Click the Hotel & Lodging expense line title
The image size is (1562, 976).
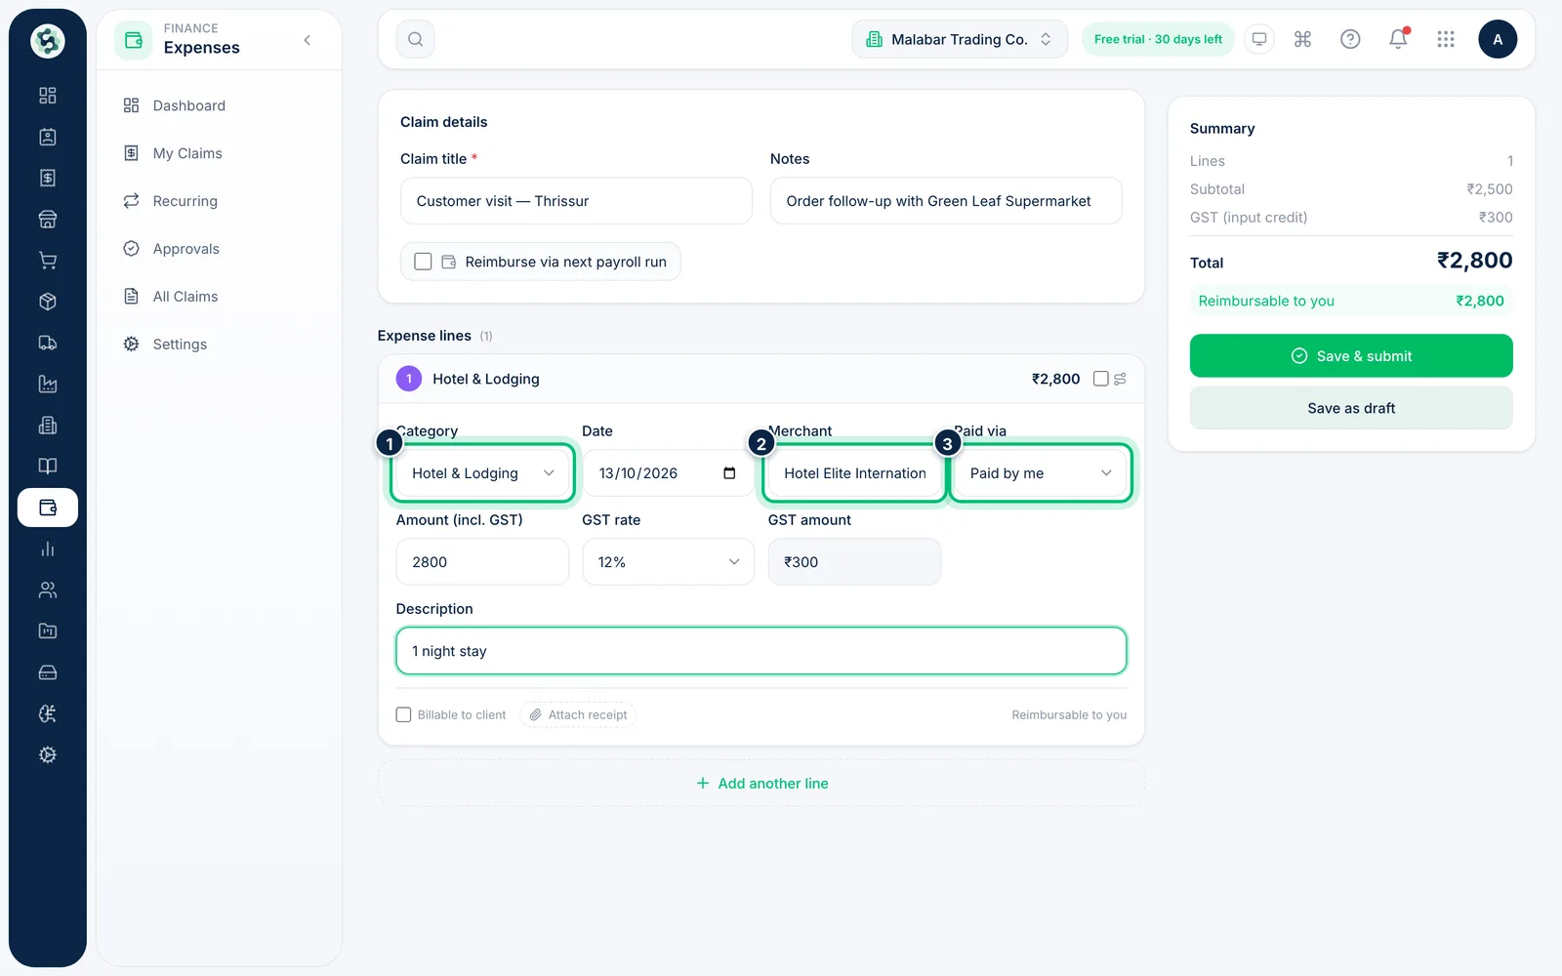click(486, 379)
